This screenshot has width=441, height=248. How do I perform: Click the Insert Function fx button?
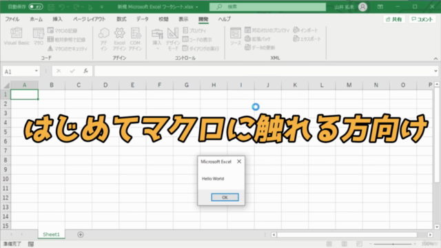(85, 71)
